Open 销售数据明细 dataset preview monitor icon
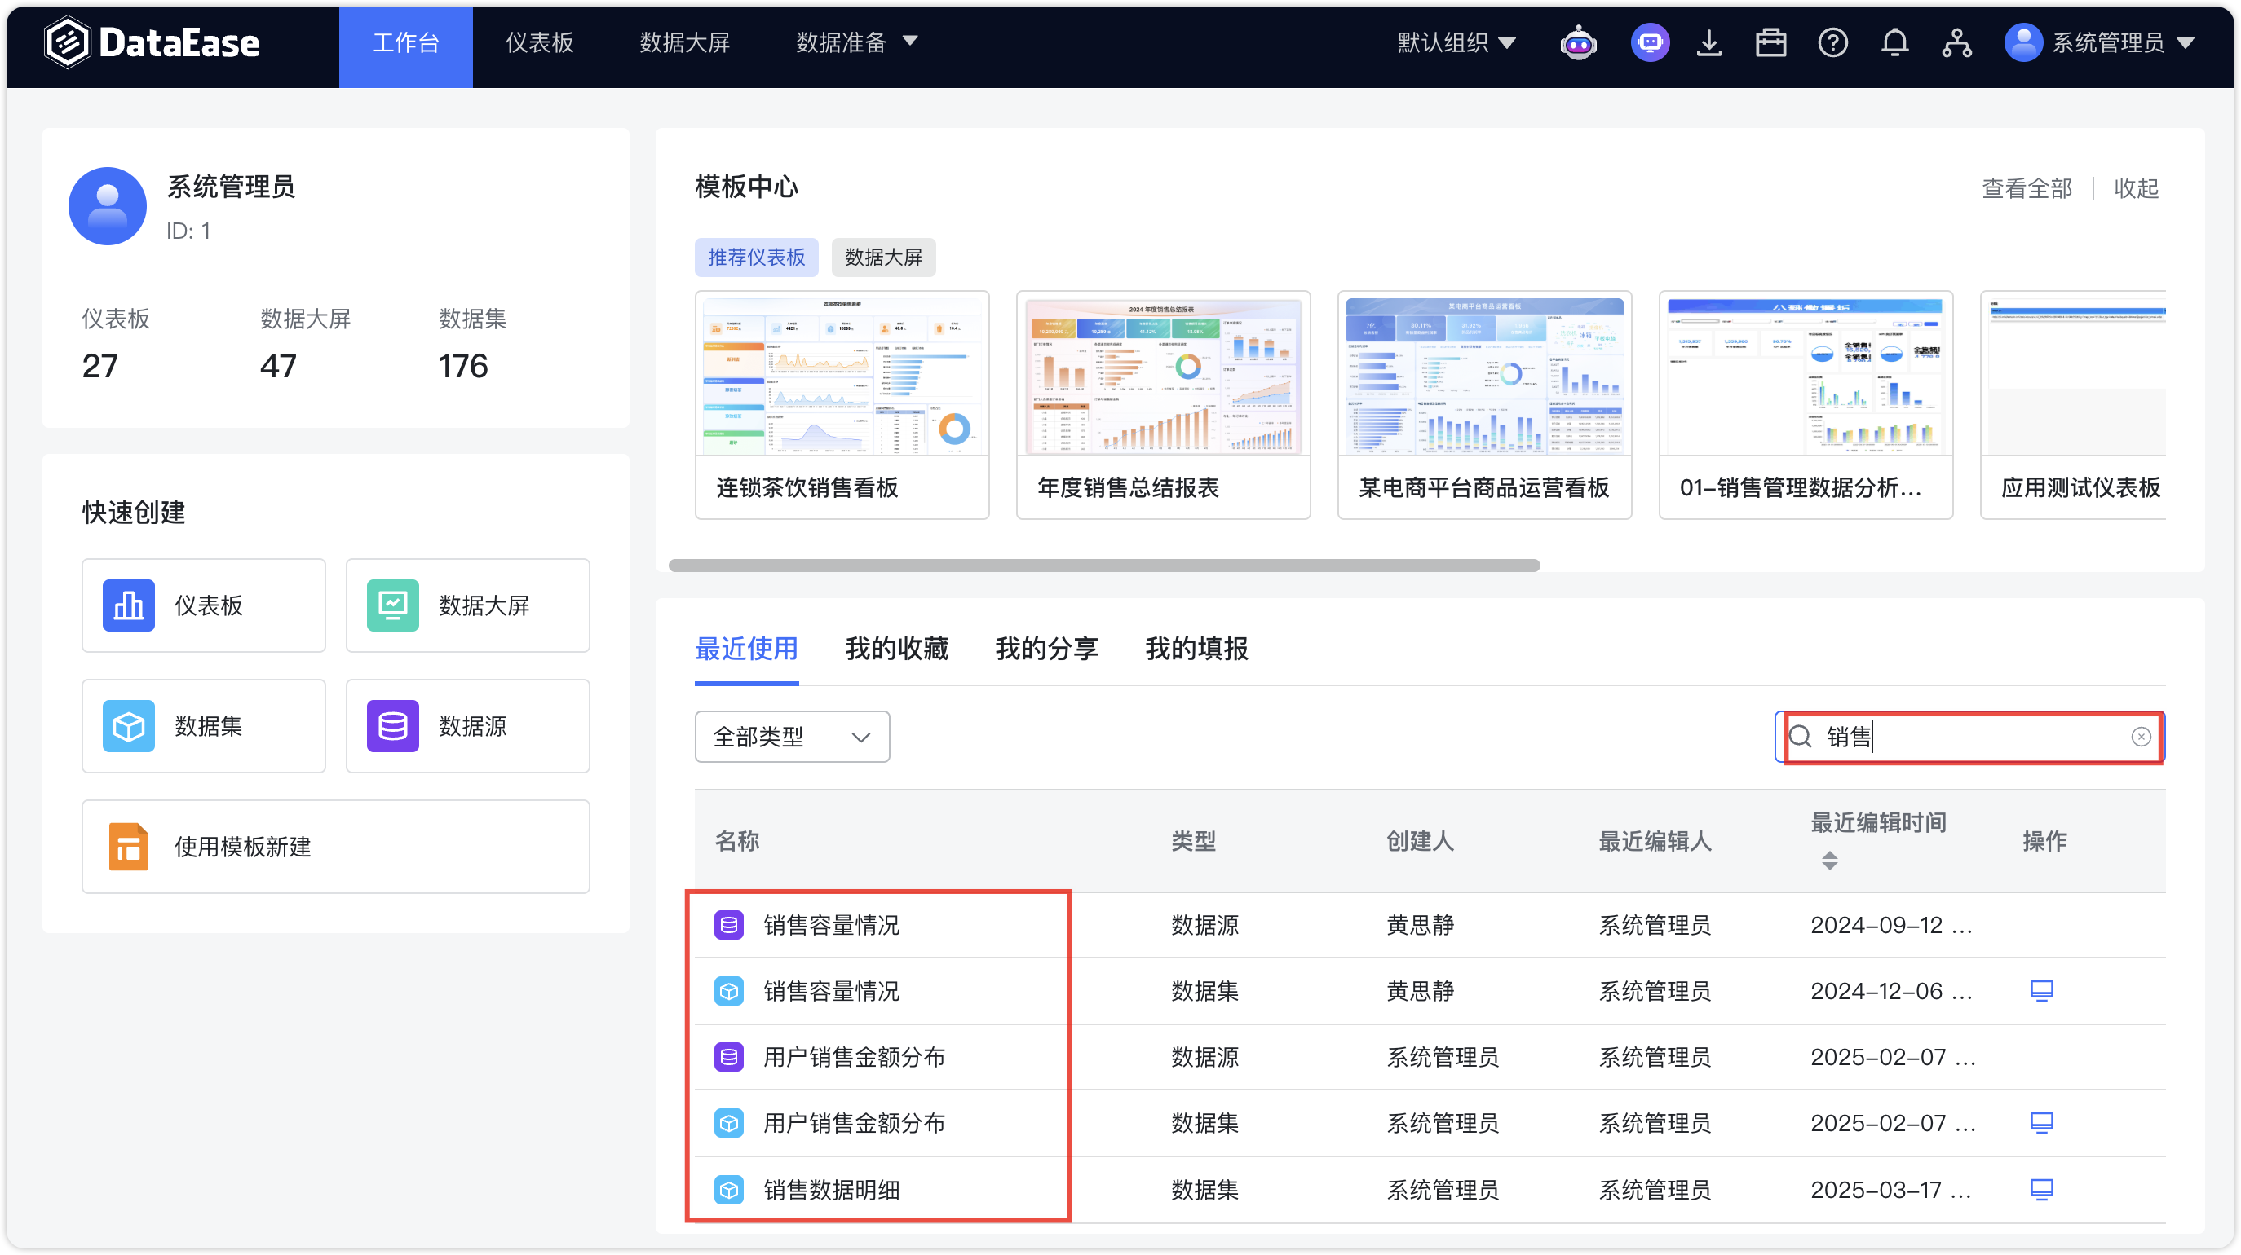The width and height of the screenshot is (2241, 1255). click(2042, 1189)
